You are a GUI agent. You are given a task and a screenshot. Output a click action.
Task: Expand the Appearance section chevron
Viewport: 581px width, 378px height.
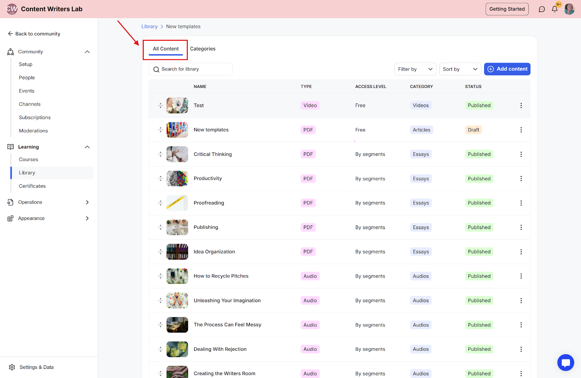[87, 219]
